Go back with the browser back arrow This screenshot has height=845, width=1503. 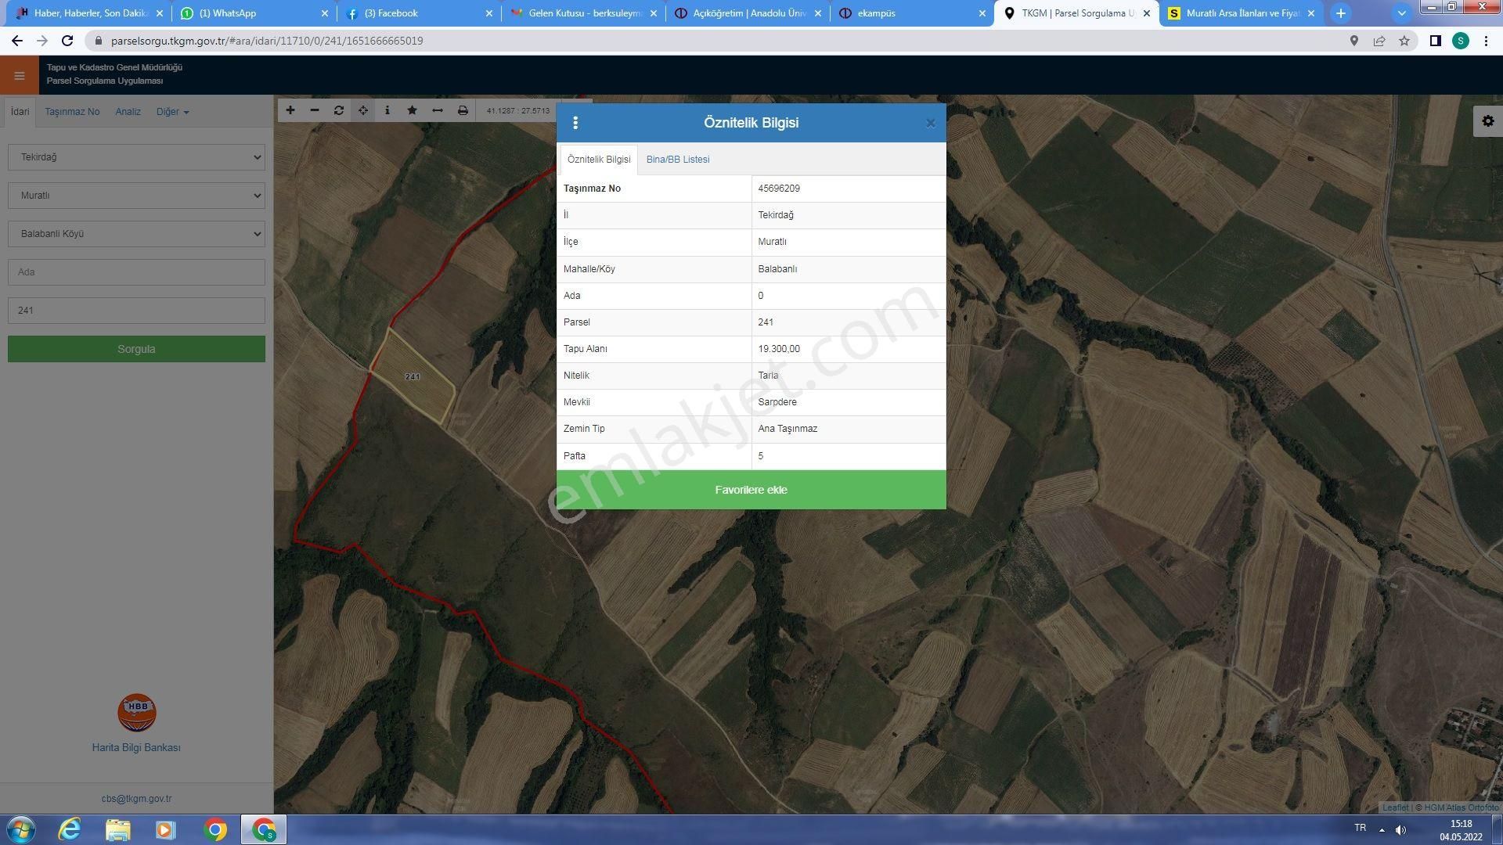point(17,41)
